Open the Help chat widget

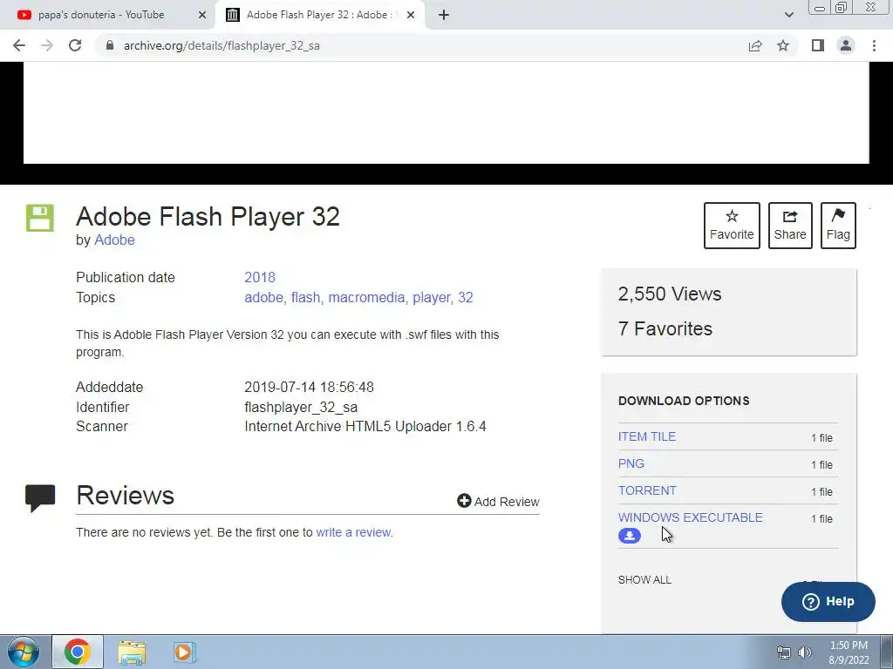(828, 601)
